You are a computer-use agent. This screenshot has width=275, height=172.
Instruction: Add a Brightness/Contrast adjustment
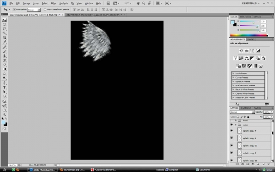[x=241, y=51]
